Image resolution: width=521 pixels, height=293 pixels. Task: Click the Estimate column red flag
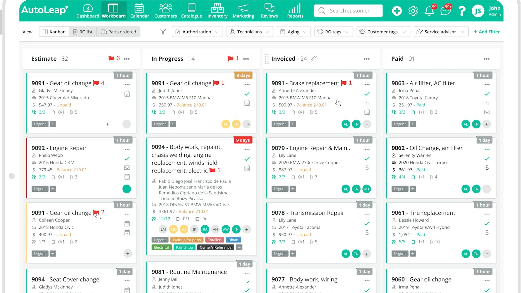[x=111, y=58]
